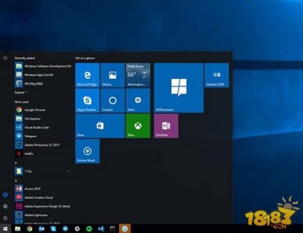The width and height of the screenshot is (303, 233).
Task: Open Slack from the taskbar
Action: [x=77, y=228]
